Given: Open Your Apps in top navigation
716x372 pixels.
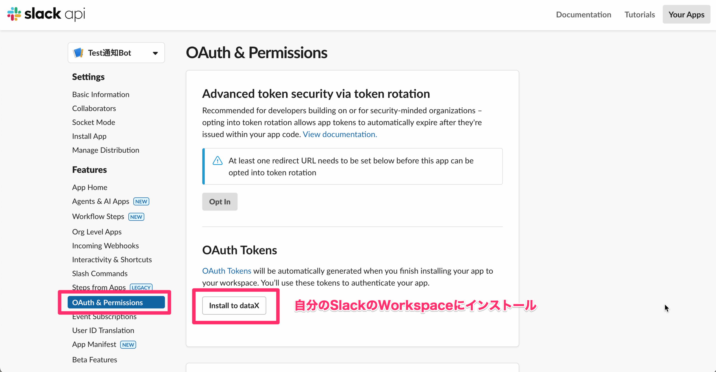Looking at the screenshot, I should (686, 14).
